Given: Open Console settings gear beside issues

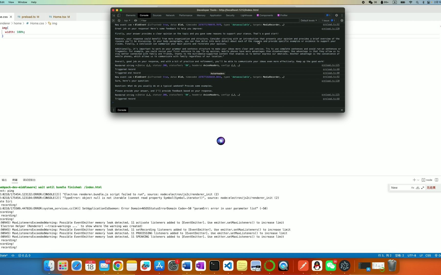Looking at the screenshot, I should pyautogui.click(x=342, y=20).
